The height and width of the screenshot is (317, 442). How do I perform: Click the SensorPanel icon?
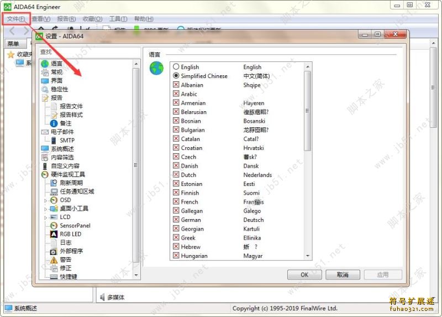(54, 226)
